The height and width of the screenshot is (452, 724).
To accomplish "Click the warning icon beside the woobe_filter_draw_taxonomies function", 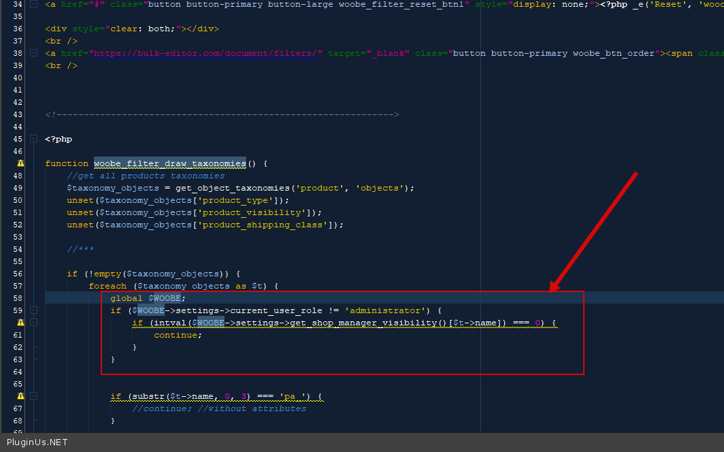I will (x=20, y=163).
